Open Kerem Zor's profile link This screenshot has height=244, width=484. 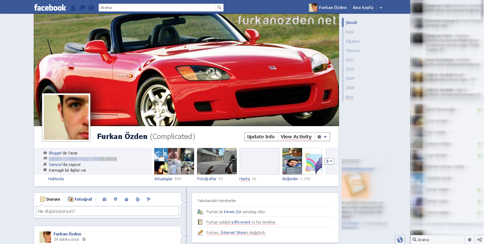click(232, 212)
